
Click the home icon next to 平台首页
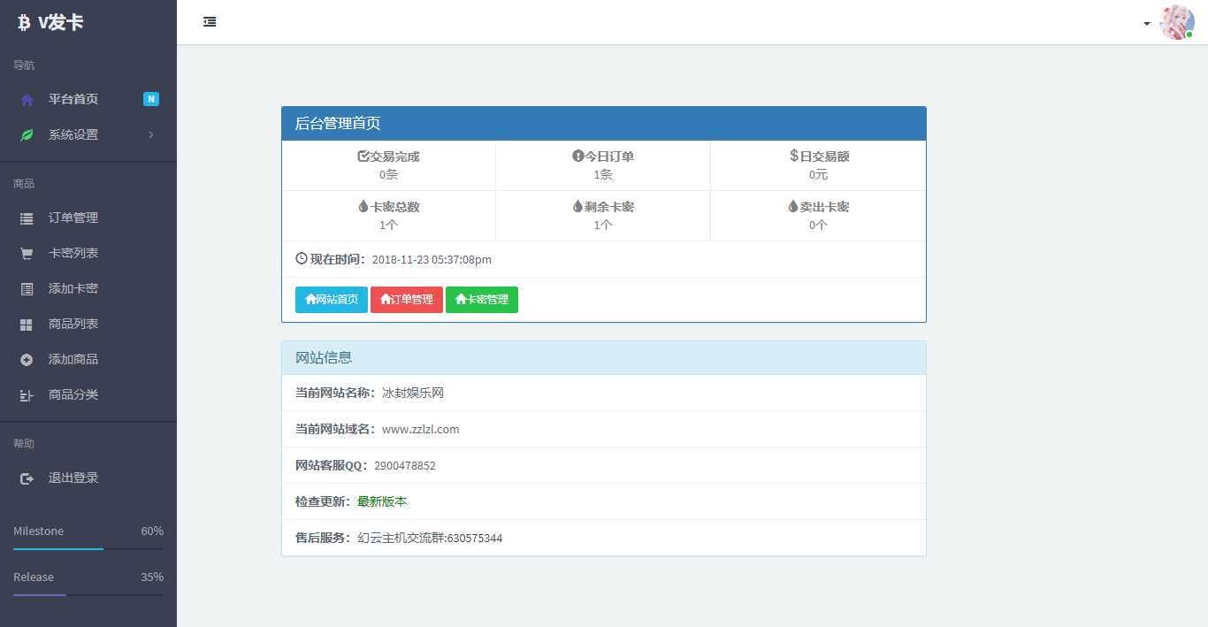point(27,99)
